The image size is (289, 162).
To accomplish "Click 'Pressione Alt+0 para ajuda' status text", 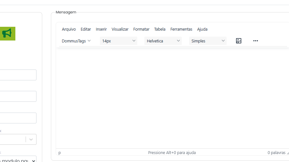I will click(172, 153).
